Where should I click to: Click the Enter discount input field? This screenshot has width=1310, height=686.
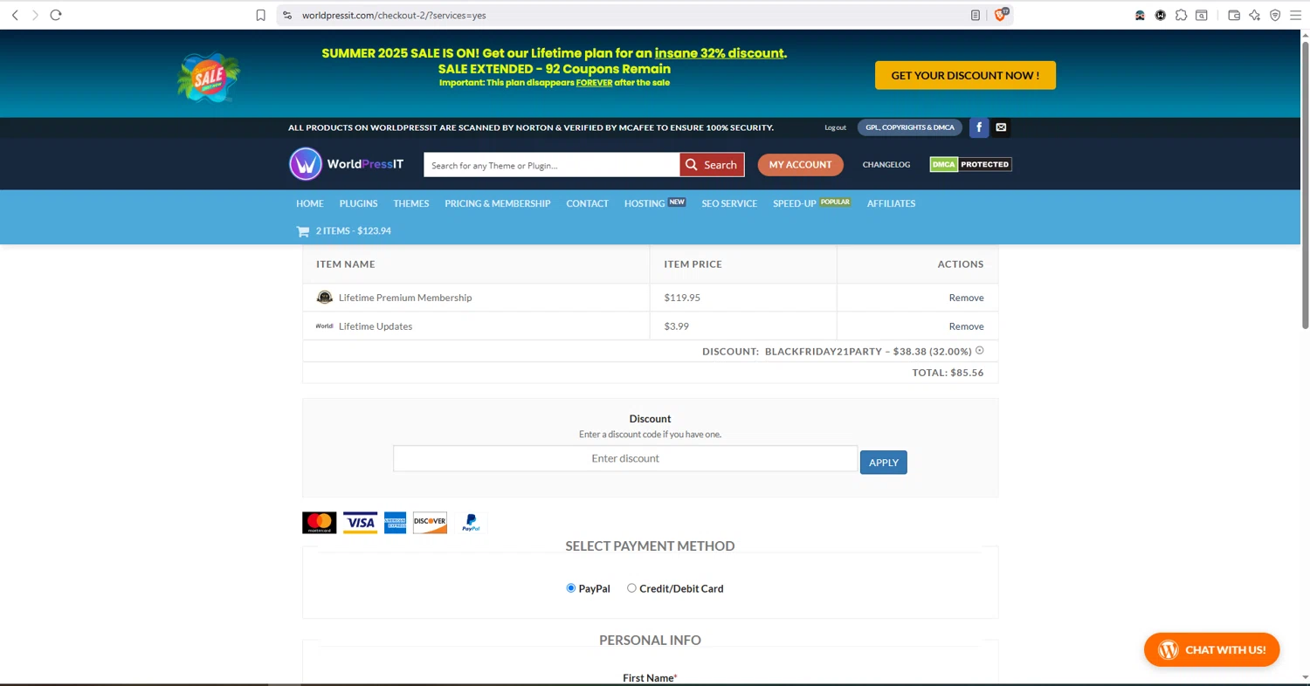click(x=625, y=458)
